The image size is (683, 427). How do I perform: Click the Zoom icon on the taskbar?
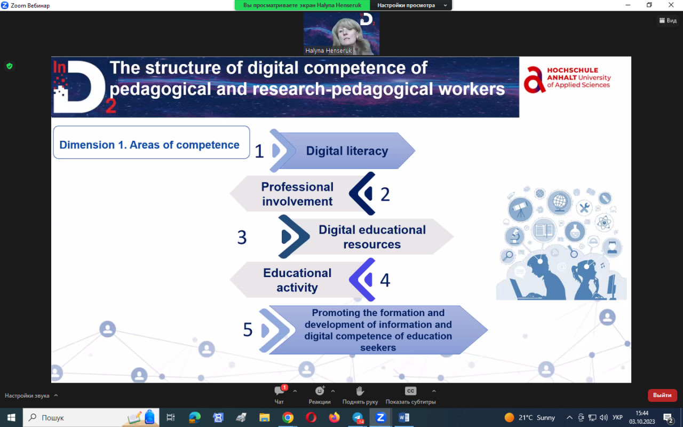(x=380, y=417)
